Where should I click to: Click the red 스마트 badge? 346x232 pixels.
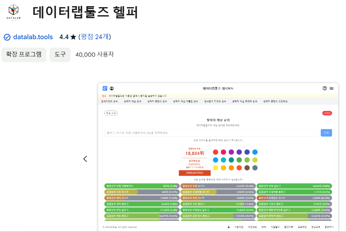pos(327,113)
